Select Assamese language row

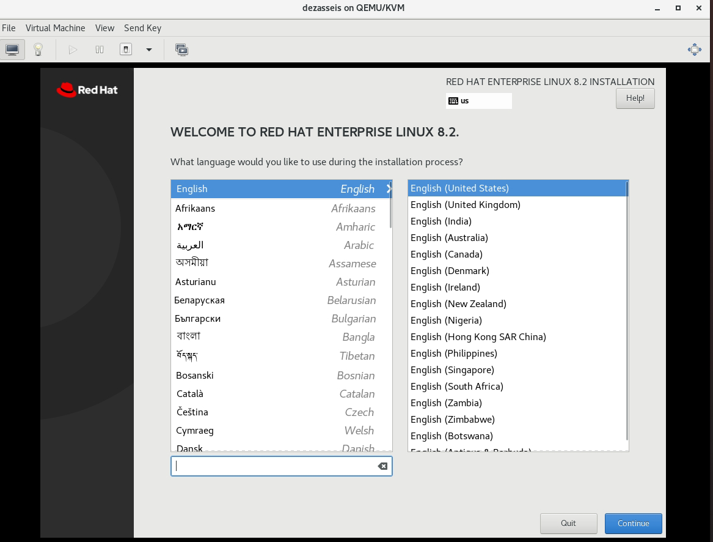click(282, 263)
